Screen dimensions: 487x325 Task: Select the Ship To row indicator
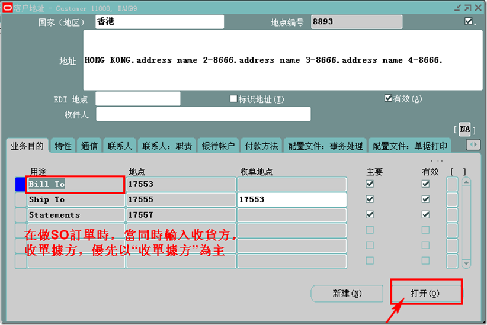pos(21,199)
